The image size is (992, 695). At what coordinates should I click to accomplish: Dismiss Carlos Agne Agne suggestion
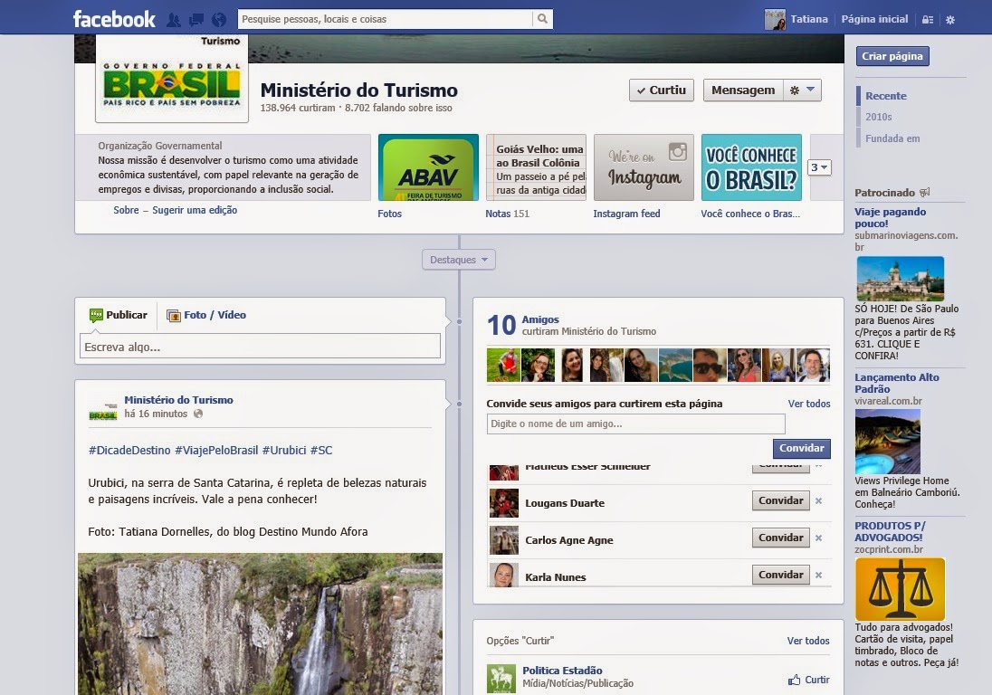pyautogui.click(x=818, y=538)
